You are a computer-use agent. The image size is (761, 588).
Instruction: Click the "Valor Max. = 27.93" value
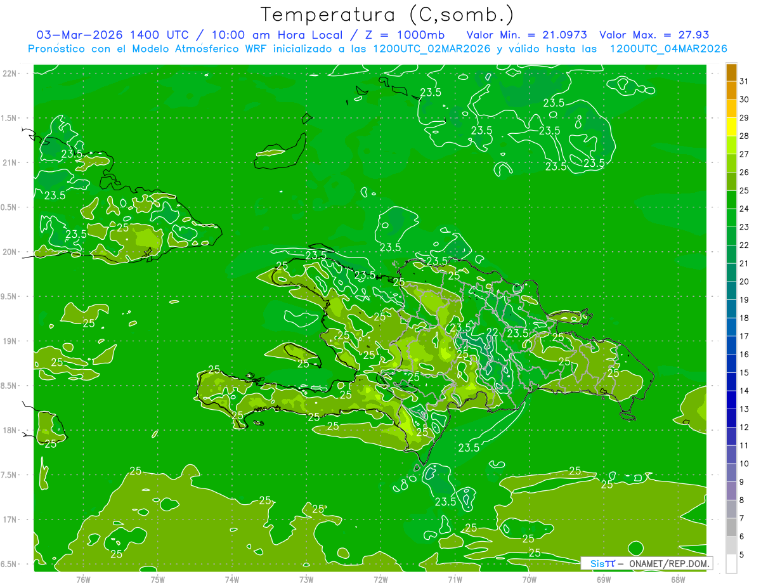pyautogui.click(x=654, y=35)
